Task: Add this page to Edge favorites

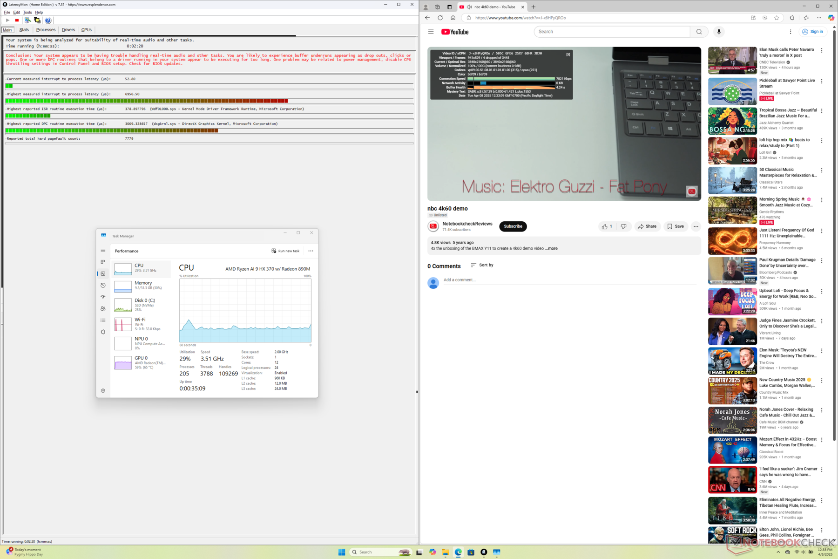Action: pos(777,18)
